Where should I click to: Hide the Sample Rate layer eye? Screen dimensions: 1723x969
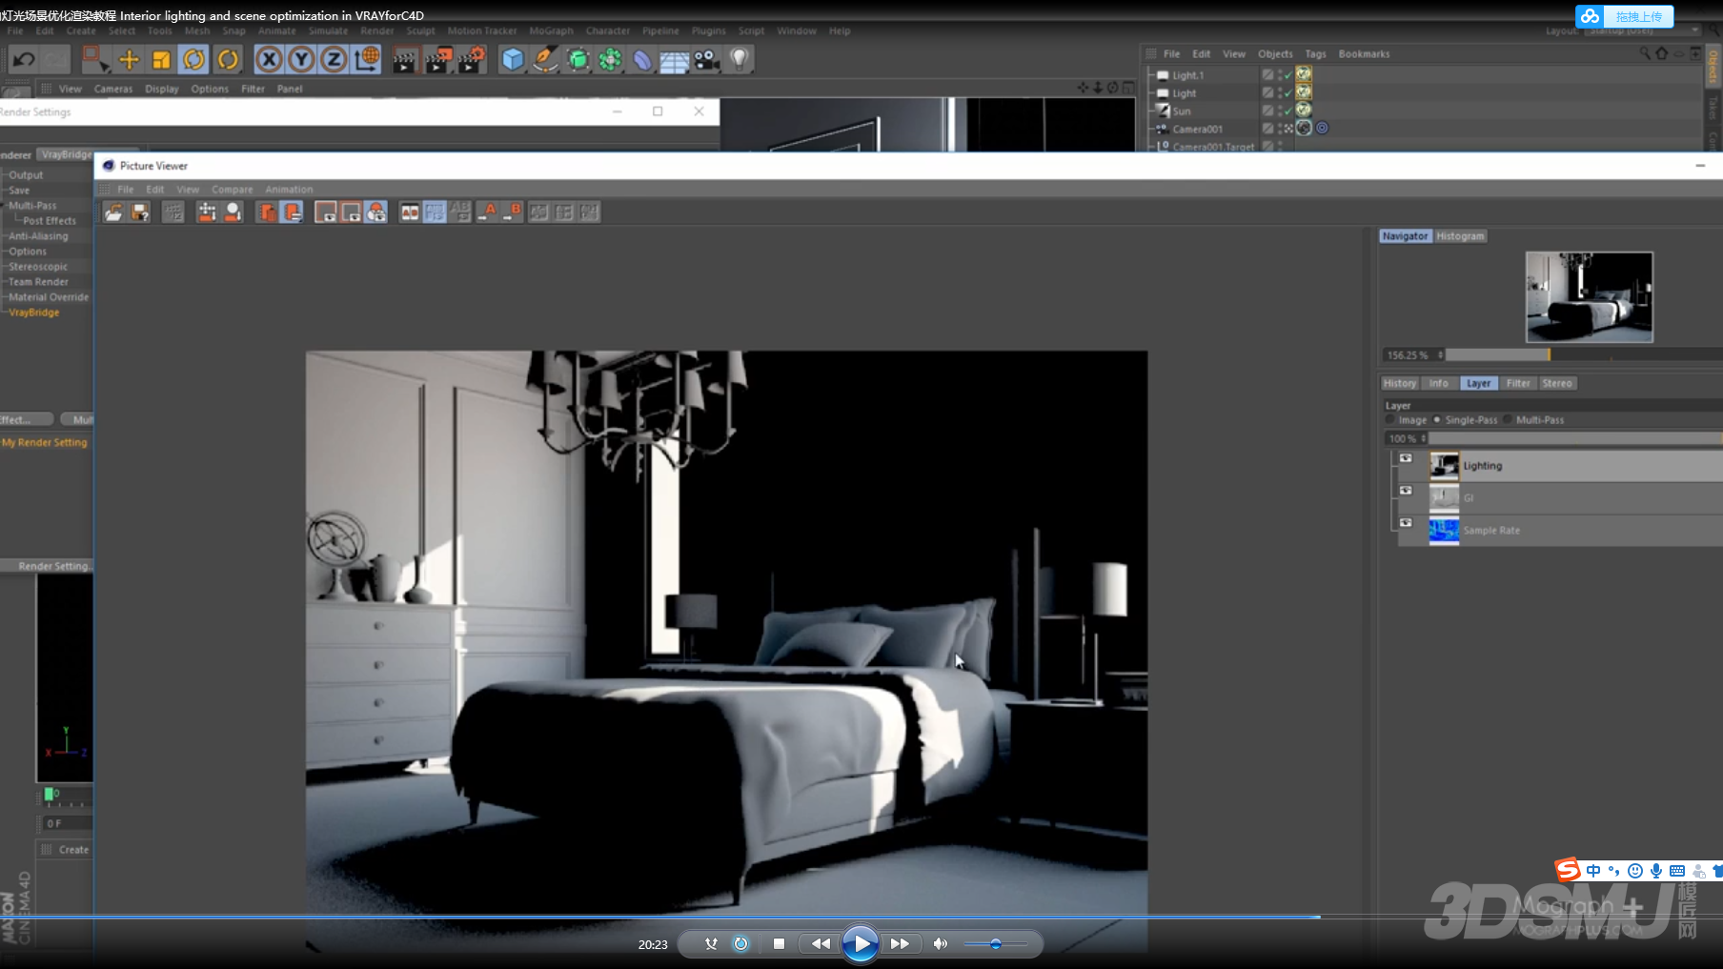pos(1406,523)
